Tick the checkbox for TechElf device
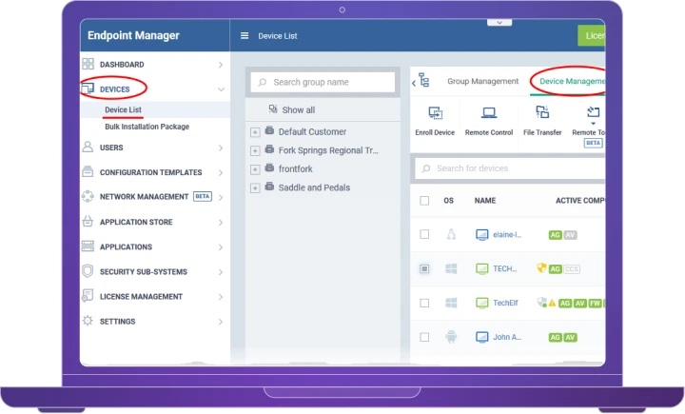 click(x=424, y=303)
